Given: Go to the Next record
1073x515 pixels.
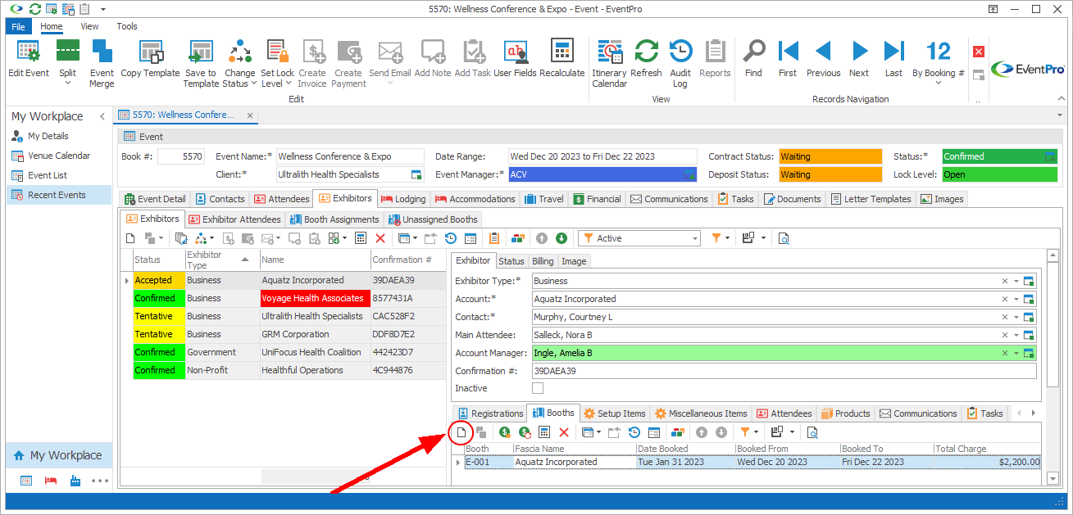Looking at the screenshot, I should 859,59.
